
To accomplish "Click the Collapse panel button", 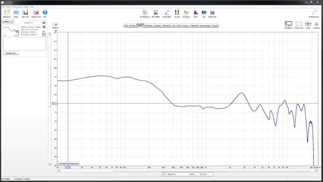I will (x=8, y=21).
